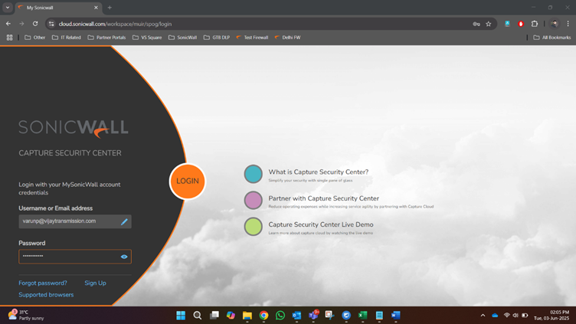Image resolution: width=576 pixels, height=324 pixels.
Task: View site information icon in address bar
Action: tap(51, 24)
